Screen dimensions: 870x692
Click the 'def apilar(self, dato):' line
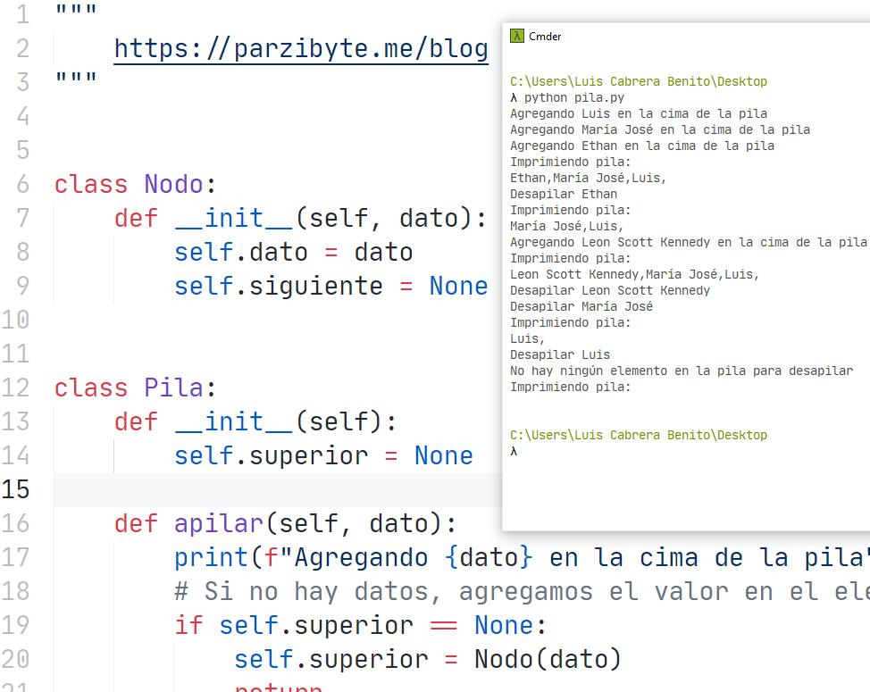coord(285,523)
